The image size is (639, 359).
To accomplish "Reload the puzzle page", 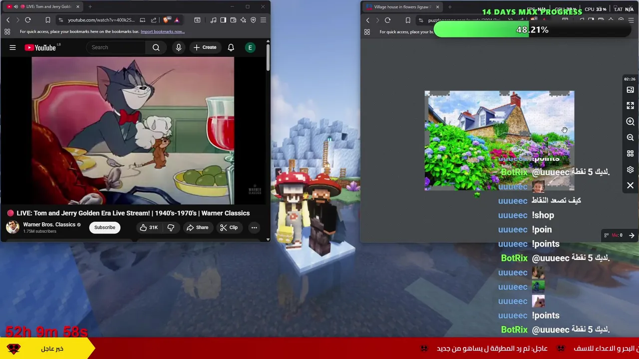I will [x=388, y=20].
